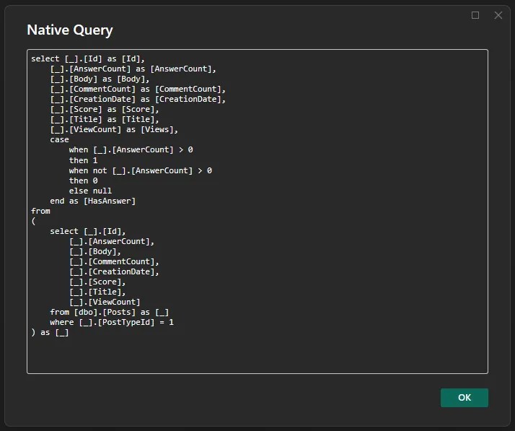Maximize the Native Query dialog
Viewport: 515px width, 431px height.
pyautogui.click(x=475, y=15)
